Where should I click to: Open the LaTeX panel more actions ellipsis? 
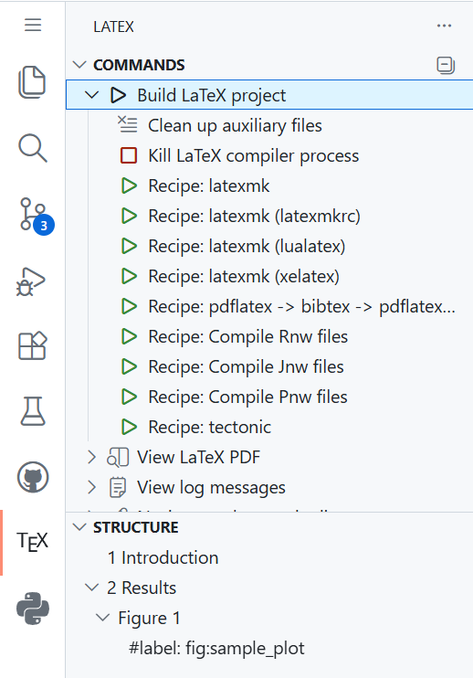444,26
